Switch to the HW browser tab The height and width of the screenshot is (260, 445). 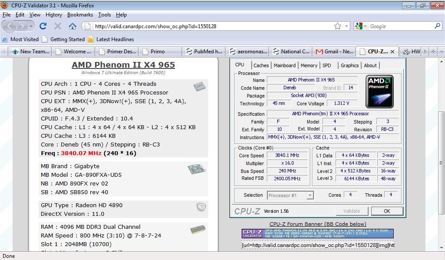411,52
